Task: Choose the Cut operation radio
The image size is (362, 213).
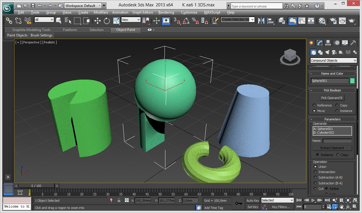Action: pyautogui.click(x=319, y=189)
